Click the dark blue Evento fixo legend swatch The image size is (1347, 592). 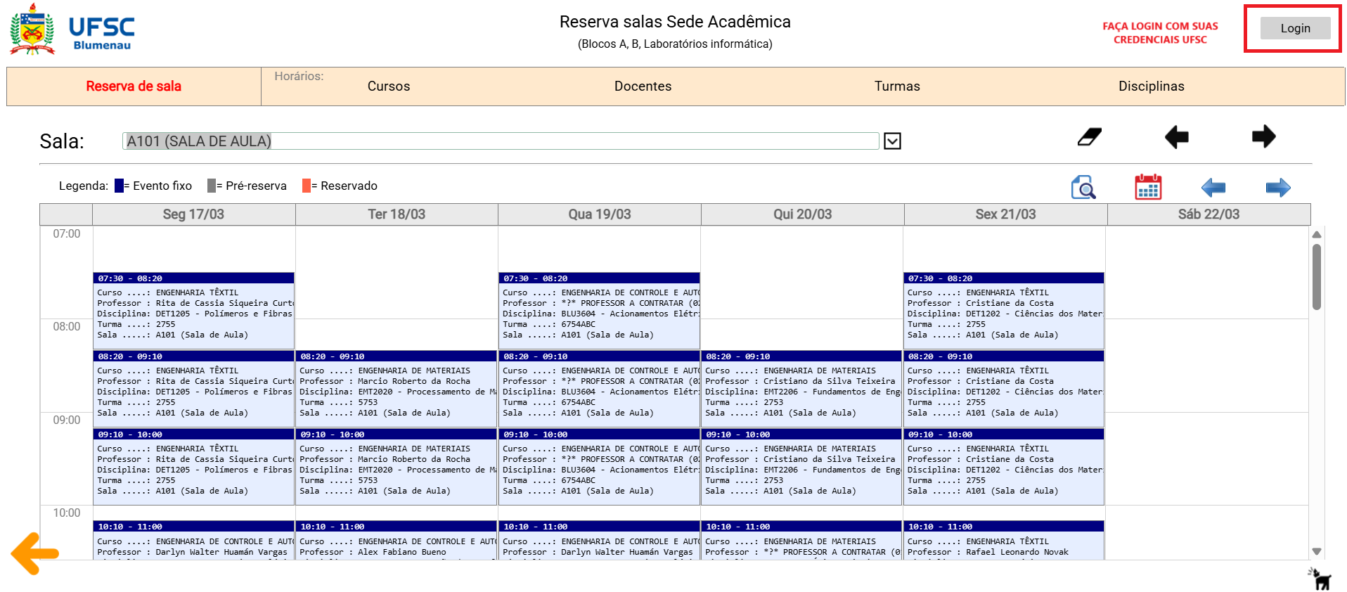pos(119,186)
